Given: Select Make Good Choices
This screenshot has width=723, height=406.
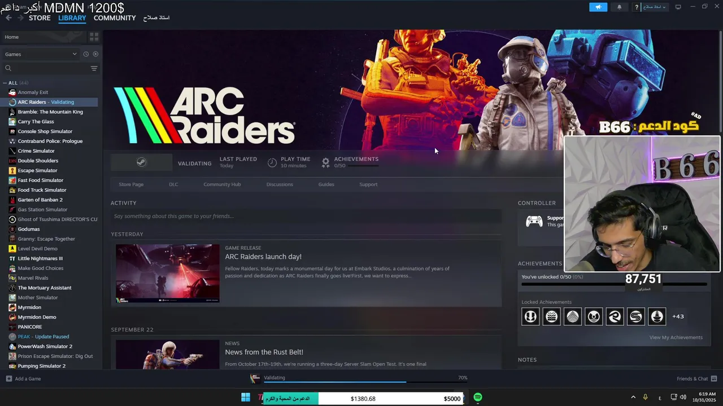Looking at the screenshot, I should click(41, 268).
